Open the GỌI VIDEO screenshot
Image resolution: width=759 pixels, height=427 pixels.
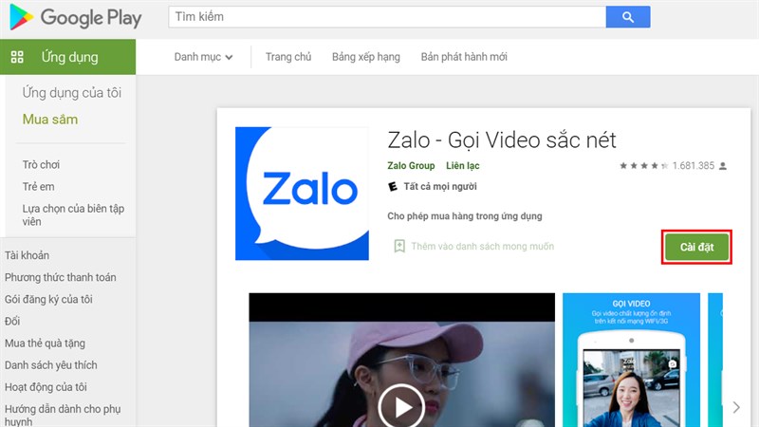(631, 360)
